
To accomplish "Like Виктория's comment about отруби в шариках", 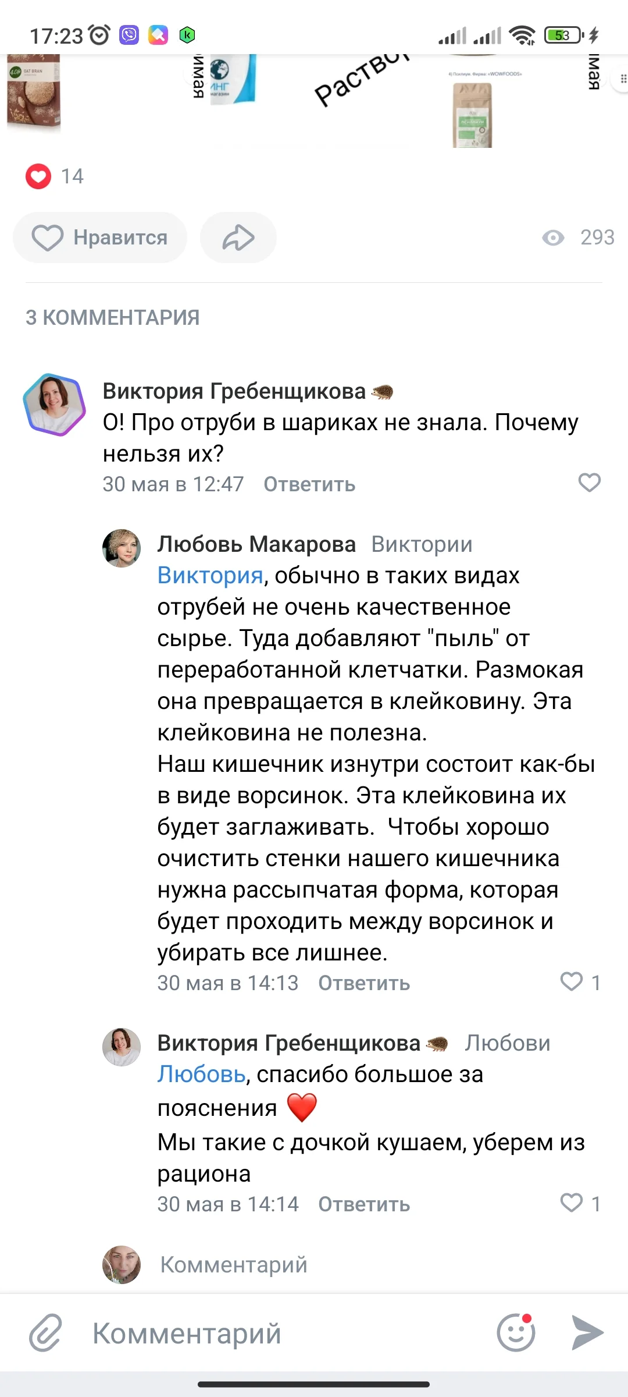I will tap(589, 483).
